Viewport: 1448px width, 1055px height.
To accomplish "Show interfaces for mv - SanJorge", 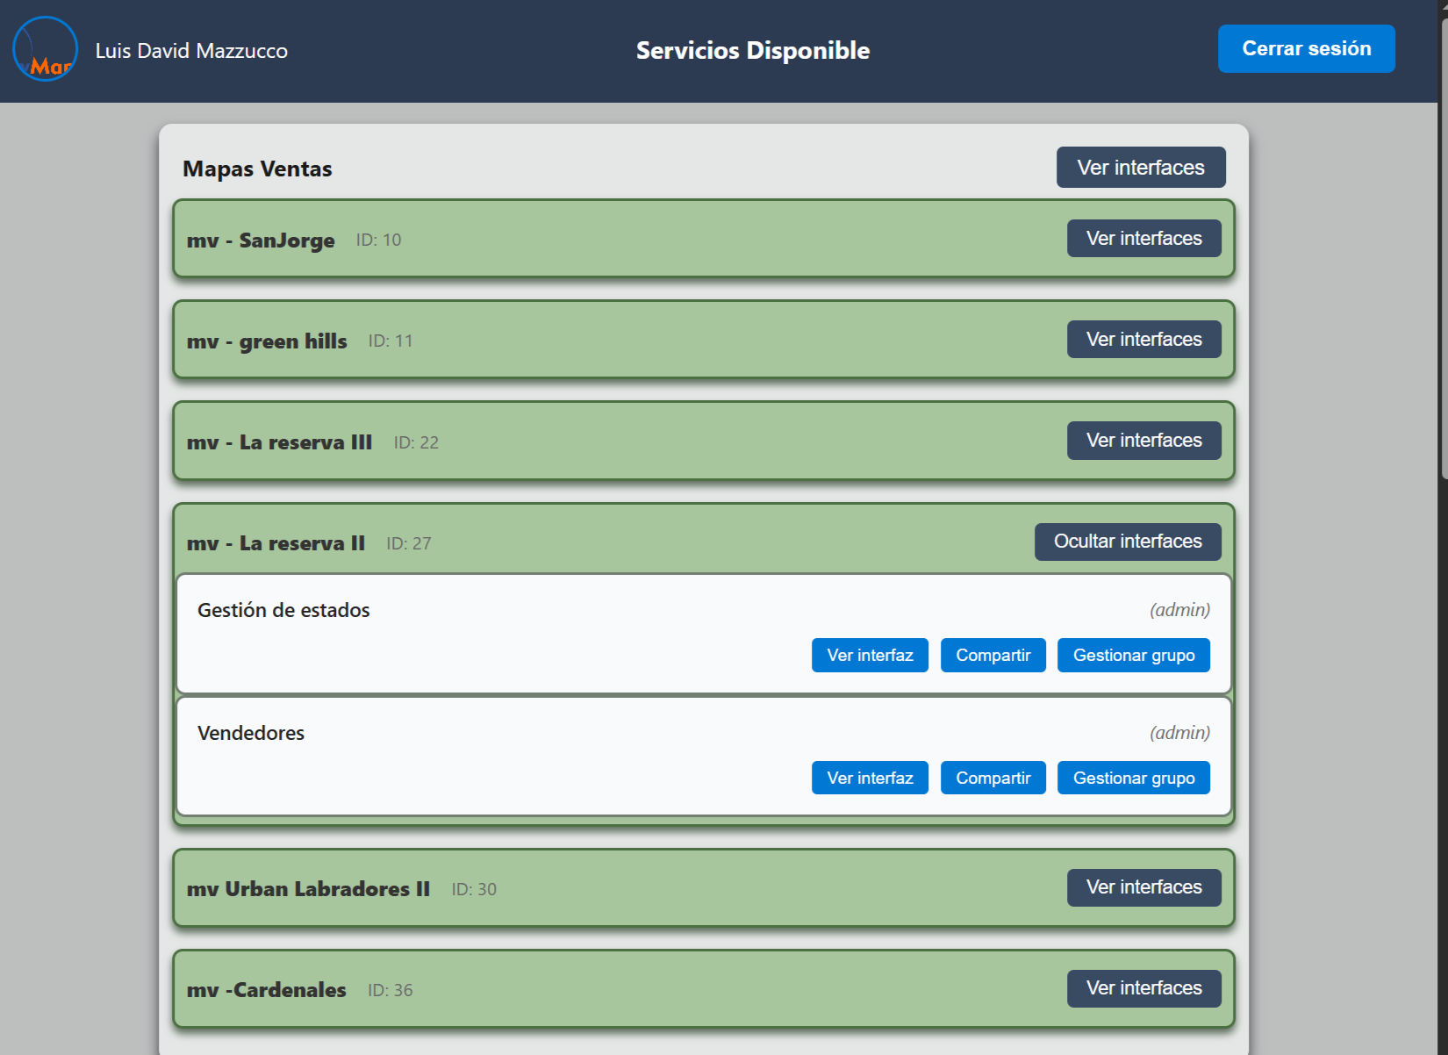I will point(1143,239).
